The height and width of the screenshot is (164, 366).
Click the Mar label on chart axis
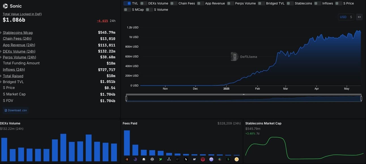point(286,89)
